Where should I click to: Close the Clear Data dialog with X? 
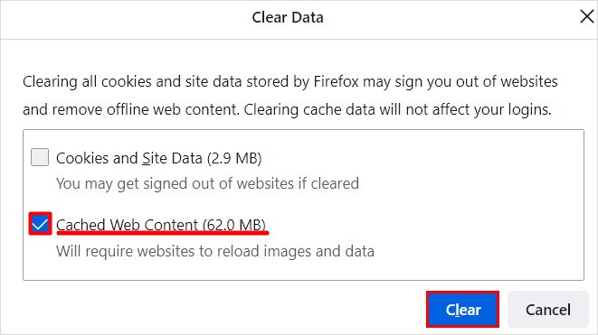(x=586, y=17)
